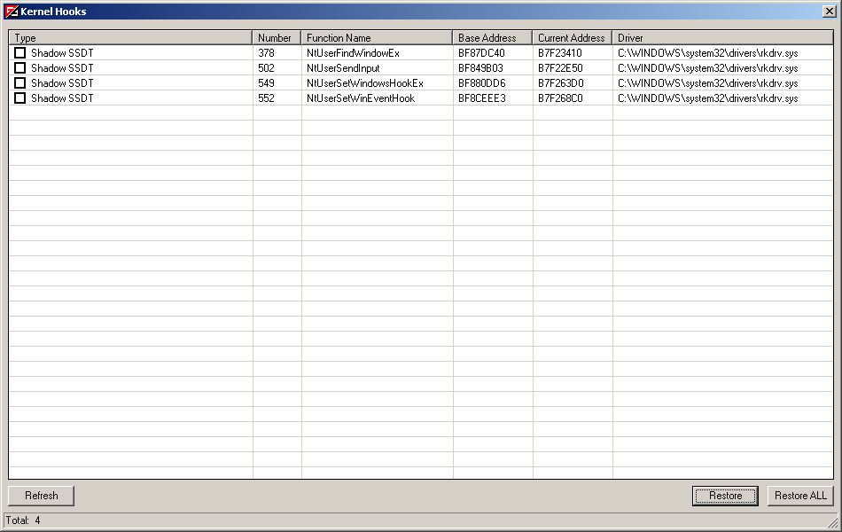Viewport: 842px width, 532px height.
Task: Click the rkdrv.sys driver path in row 502
Action: pos(708,67)
